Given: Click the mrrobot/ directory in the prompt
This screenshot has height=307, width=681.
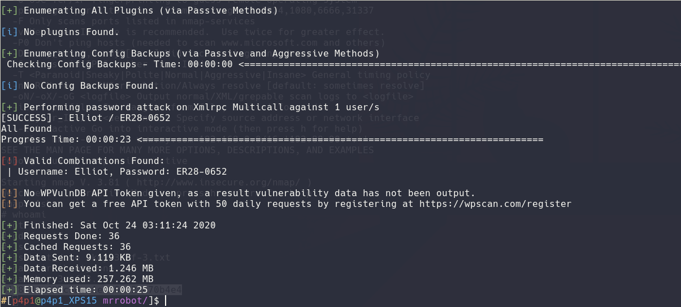Looking at the screenshot, I should [x=128, y=301].
